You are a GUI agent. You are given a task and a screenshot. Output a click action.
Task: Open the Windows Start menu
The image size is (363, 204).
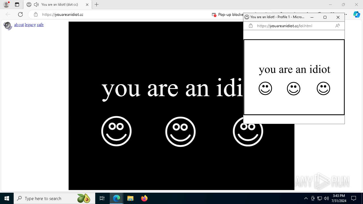[x=7, y=198]
